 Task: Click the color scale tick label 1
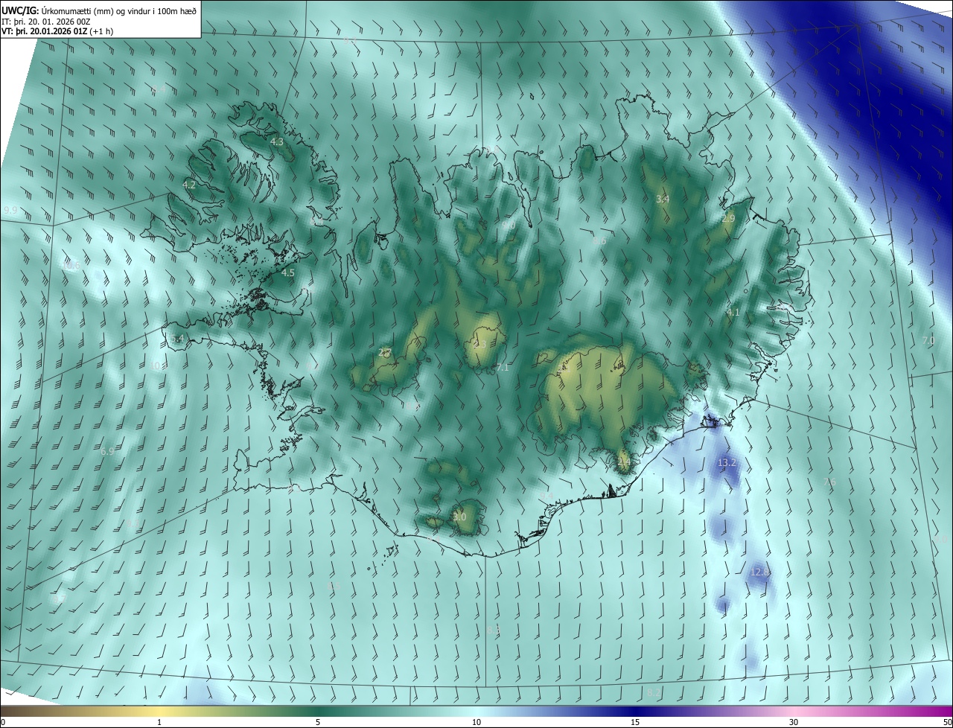(159, 722)
